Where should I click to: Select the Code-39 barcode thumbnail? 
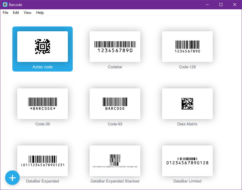click(x=43, y=104)
